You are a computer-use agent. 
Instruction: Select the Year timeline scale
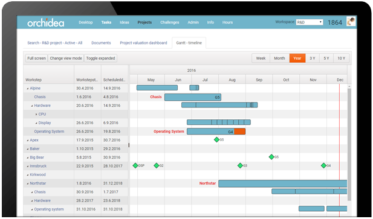(x=297, y=58)
